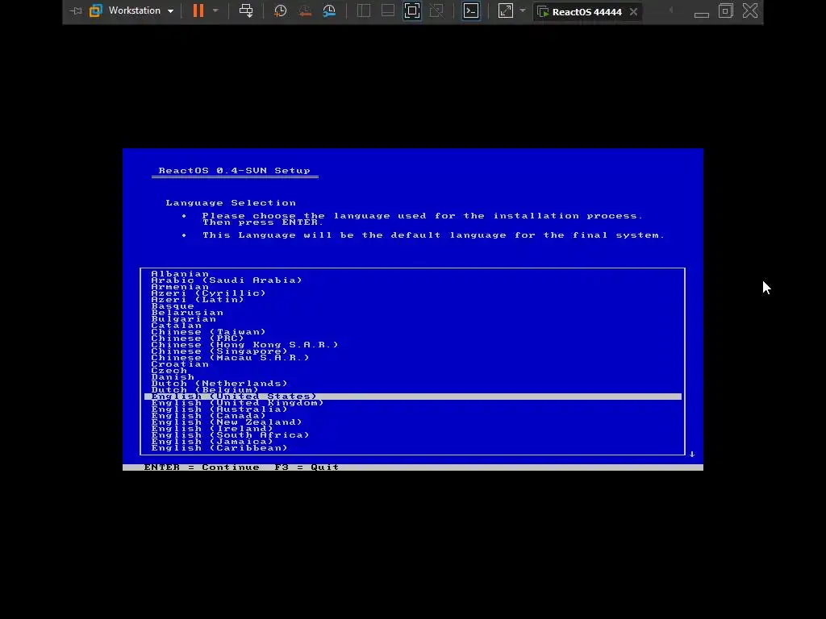This screenshot has height=619, width=826.
Task: Select Catalan language
Action: (x=177, y=326)
